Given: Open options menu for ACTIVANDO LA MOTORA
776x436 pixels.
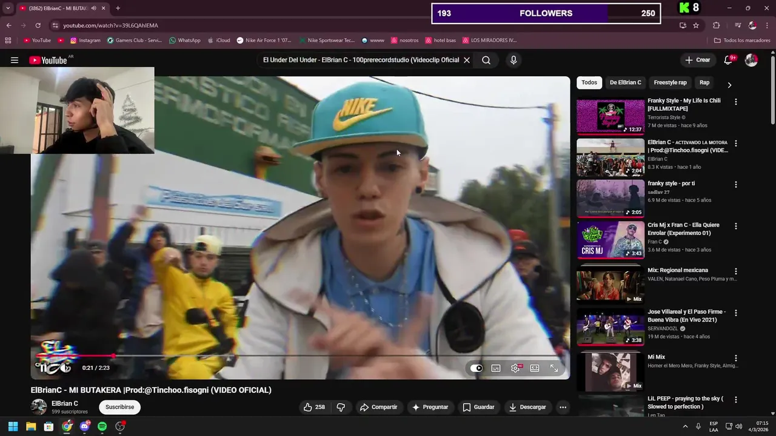Looking at the screenshot, I should click(x=736, y=144).
